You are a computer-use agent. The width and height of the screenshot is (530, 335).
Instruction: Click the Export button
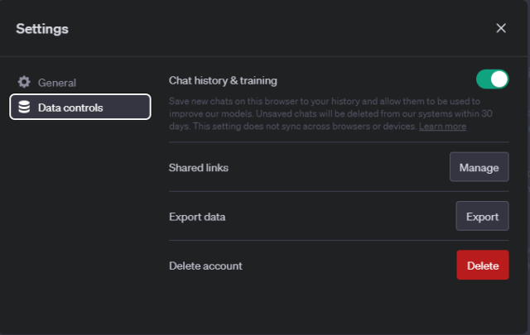(482, 217)
